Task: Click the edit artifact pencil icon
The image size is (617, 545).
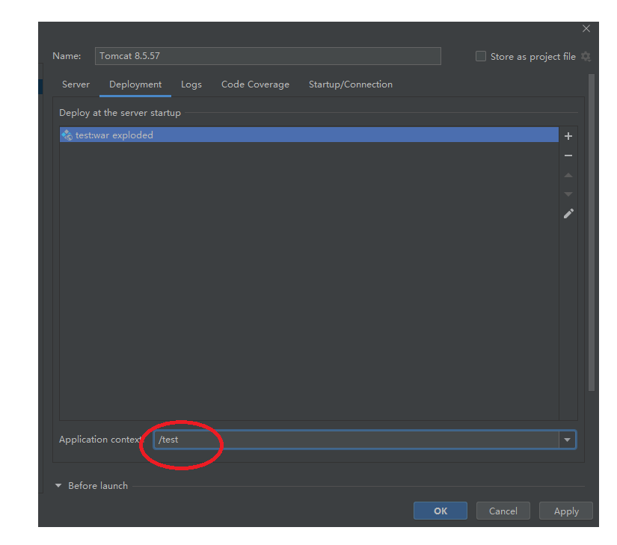Action: (x=568, y=214)
